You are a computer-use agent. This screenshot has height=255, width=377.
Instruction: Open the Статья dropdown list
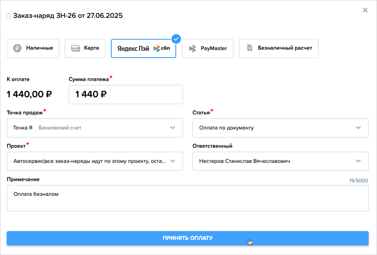358,128
